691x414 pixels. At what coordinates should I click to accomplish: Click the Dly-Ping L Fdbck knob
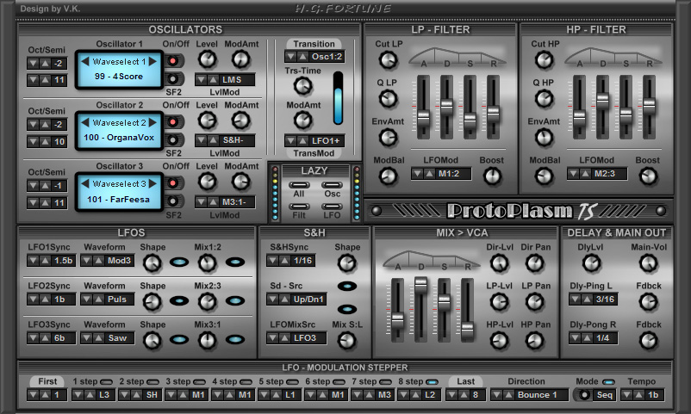coord(648,302)
